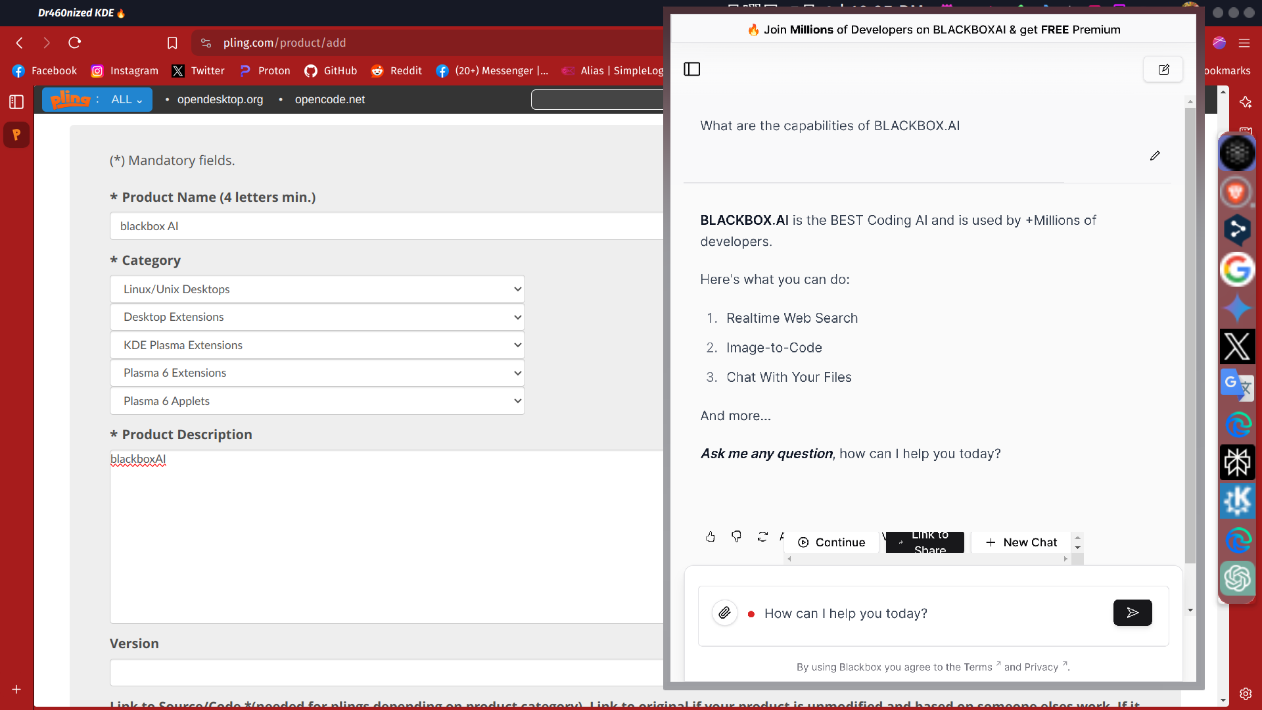The width and height of the screenshot is (1262, 710).
Task: Click the Join Millions of Developers banner
Action: 933,30
